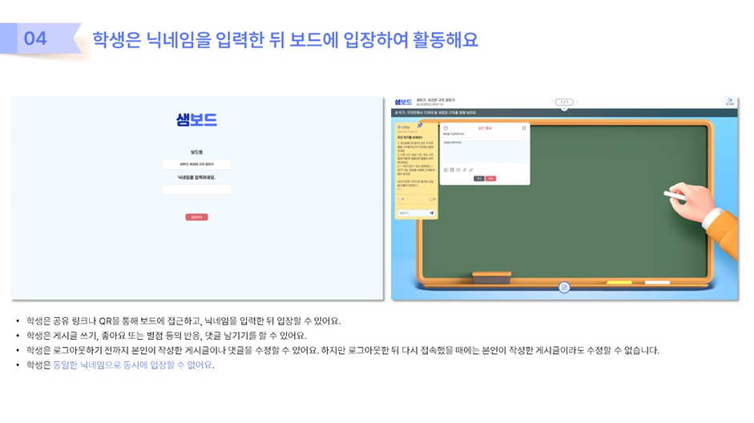Image resolution: width=754 pixels, height=423 pixels.
Task: Click the bullet about 로그아웃하기 전까지
Action: point(343,350)
